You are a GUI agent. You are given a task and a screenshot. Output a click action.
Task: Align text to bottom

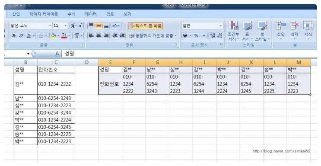[x=106, y=26]
